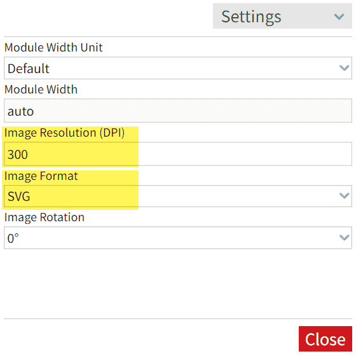Click the Module Width label text
The image size is (356, 356).
(x=41, y=89)
